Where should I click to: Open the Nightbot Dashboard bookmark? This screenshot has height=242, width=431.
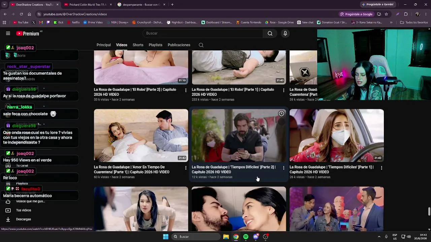[x=182, y=23]
